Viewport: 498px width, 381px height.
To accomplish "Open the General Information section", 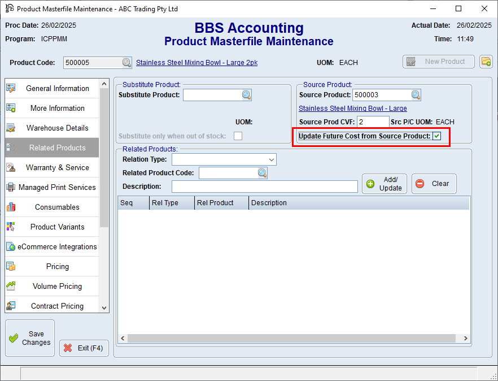I will pos(57,88).
